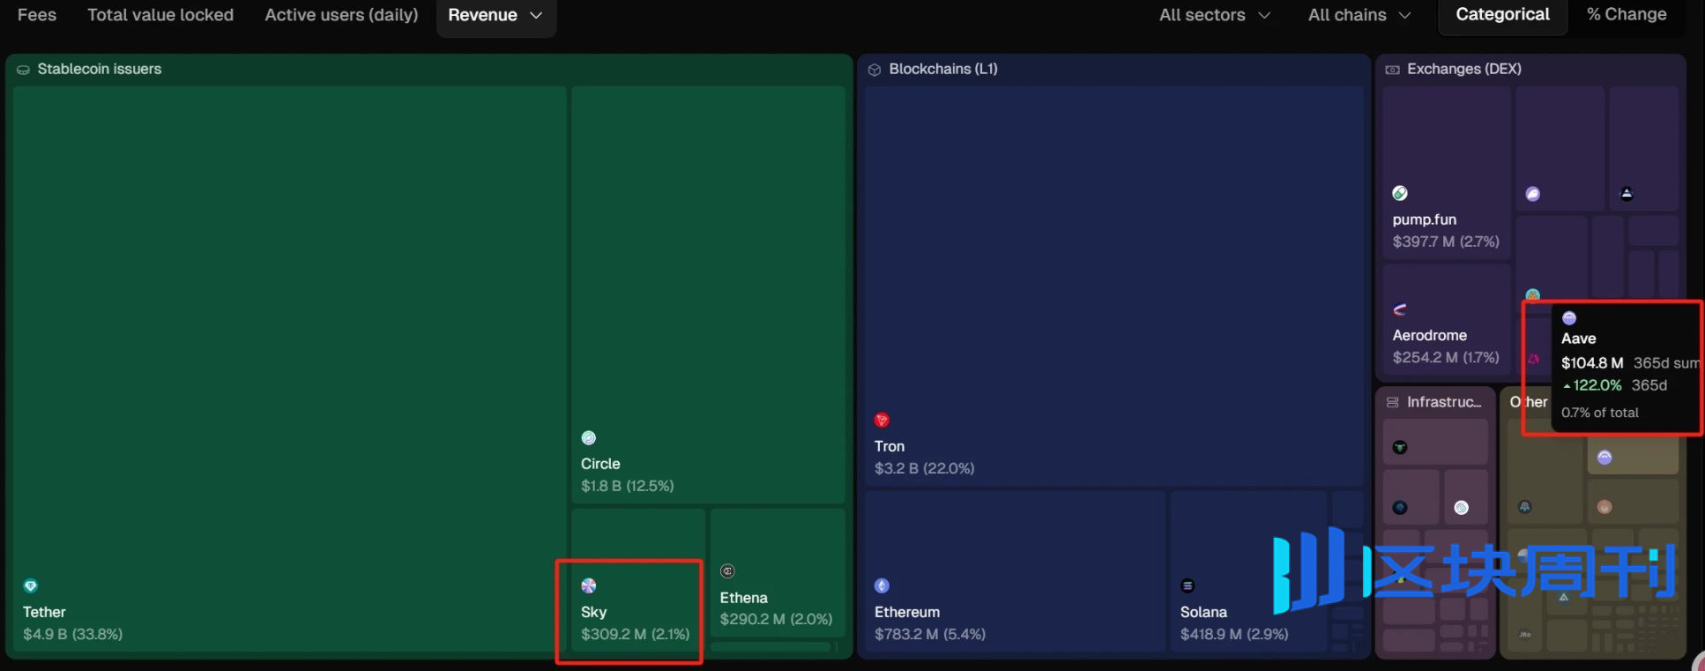
Task: Click the Tether logo icon
Action: pyautogui.click(x=31, y=585)
